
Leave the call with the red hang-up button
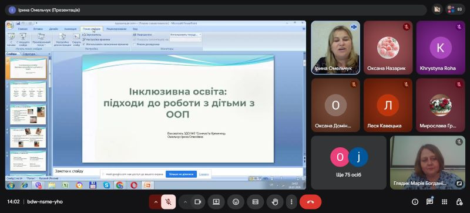pos(310,202)
